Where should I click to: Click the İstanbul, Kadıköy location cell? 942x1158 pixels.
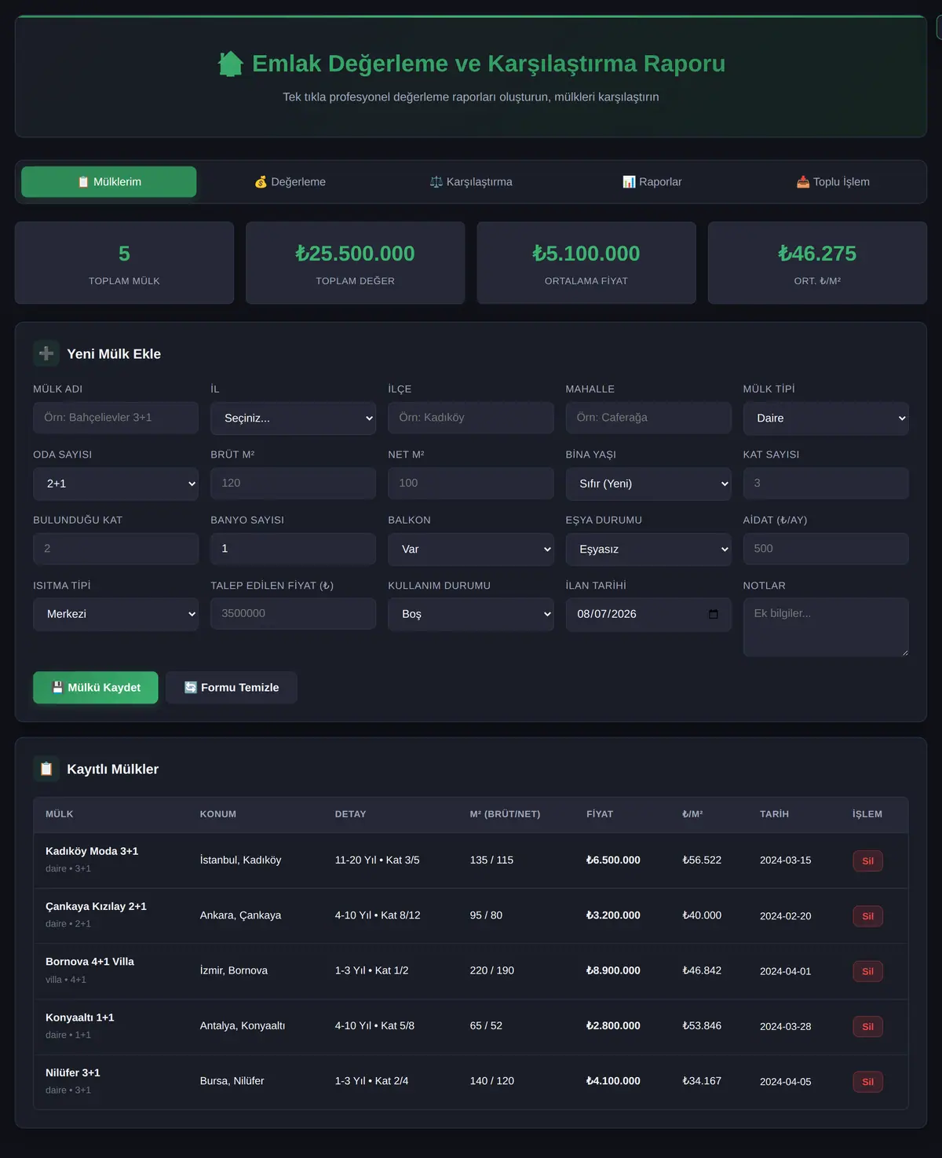(x=240, y=860)
